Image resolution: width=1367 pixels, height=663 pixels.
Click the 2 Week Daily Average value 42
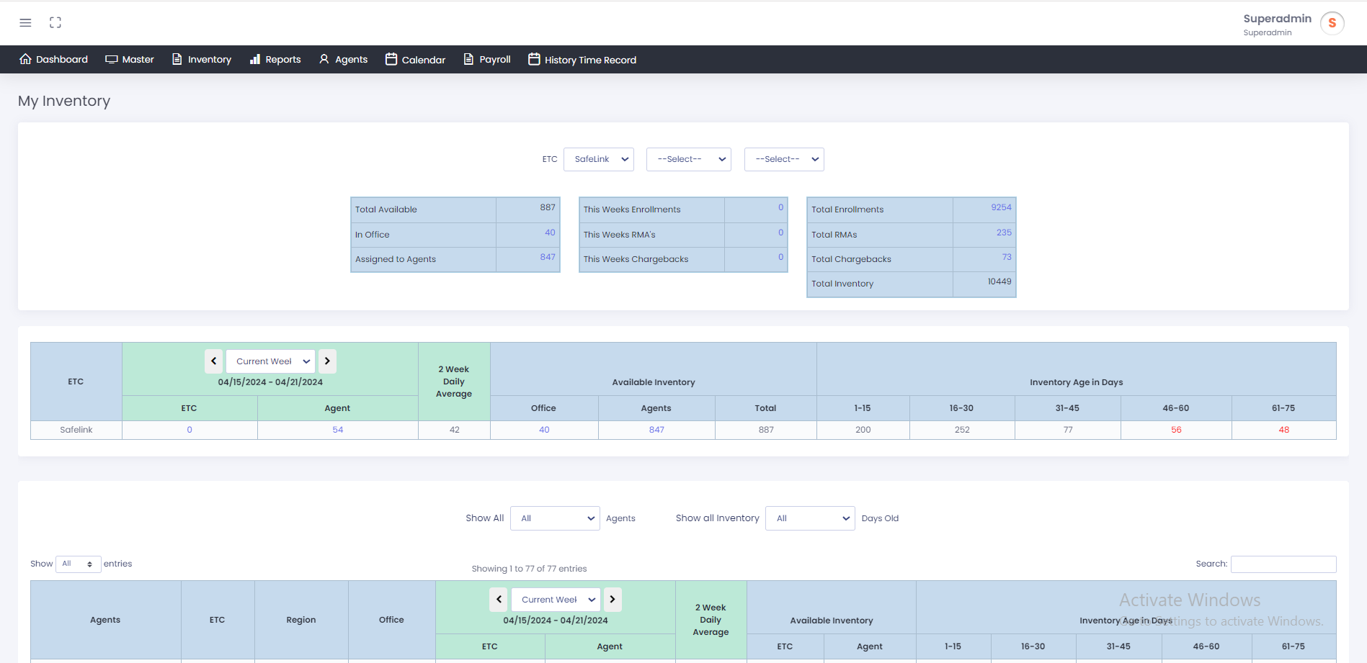click(x=455, y=430)
